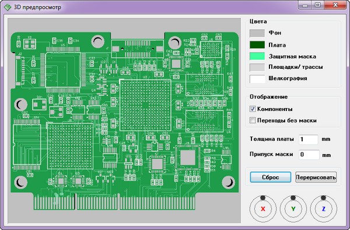The height and width of the screenshot is (230, 350).
Task: Click the Толщина платы input field
Action: (308, 140)
